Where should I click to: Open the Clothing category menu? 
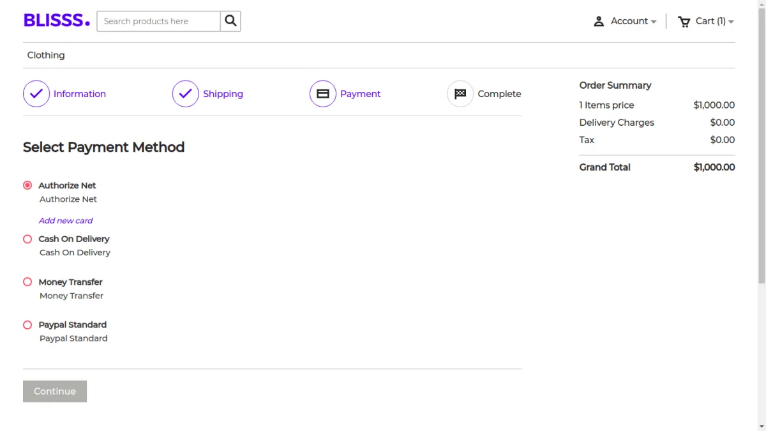coord(46,56)
